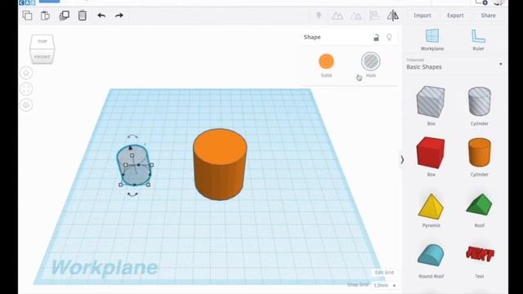Click the TOP face of view cube
The image size is (523, 294).
point(42,42)
